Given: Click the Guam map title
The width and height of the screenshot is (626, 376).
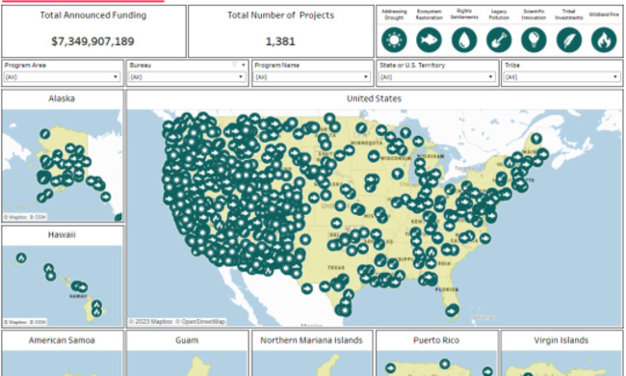Looking at the screenshot, I should (187, 340).
